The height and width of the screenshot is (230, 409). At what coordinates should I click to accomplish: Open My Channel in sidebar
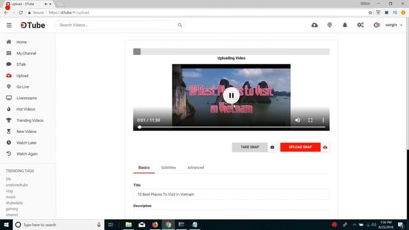26,53
